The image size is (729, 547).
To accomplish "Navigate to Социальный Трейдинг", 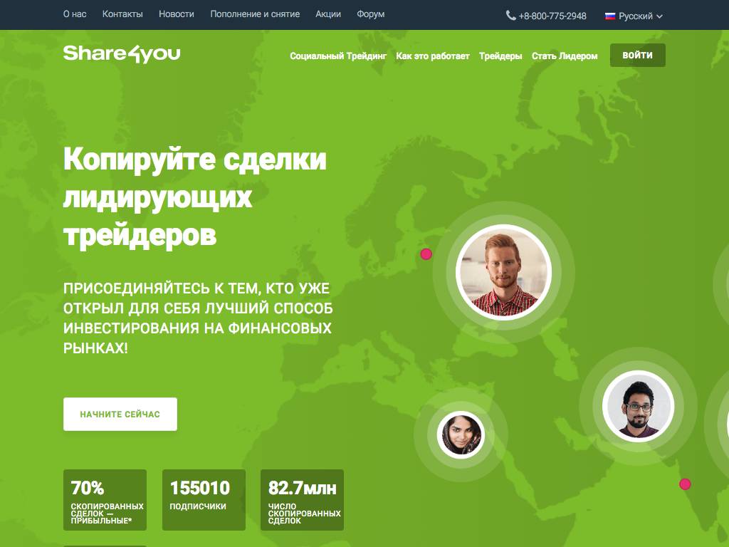I will coord(338,56).
